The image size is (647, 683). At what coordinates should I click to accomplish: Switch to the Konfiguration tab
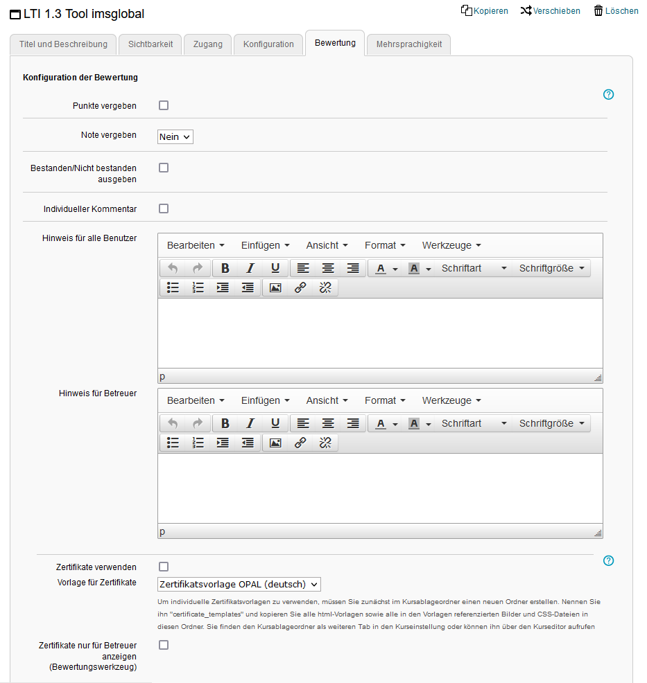coord(268,44)
